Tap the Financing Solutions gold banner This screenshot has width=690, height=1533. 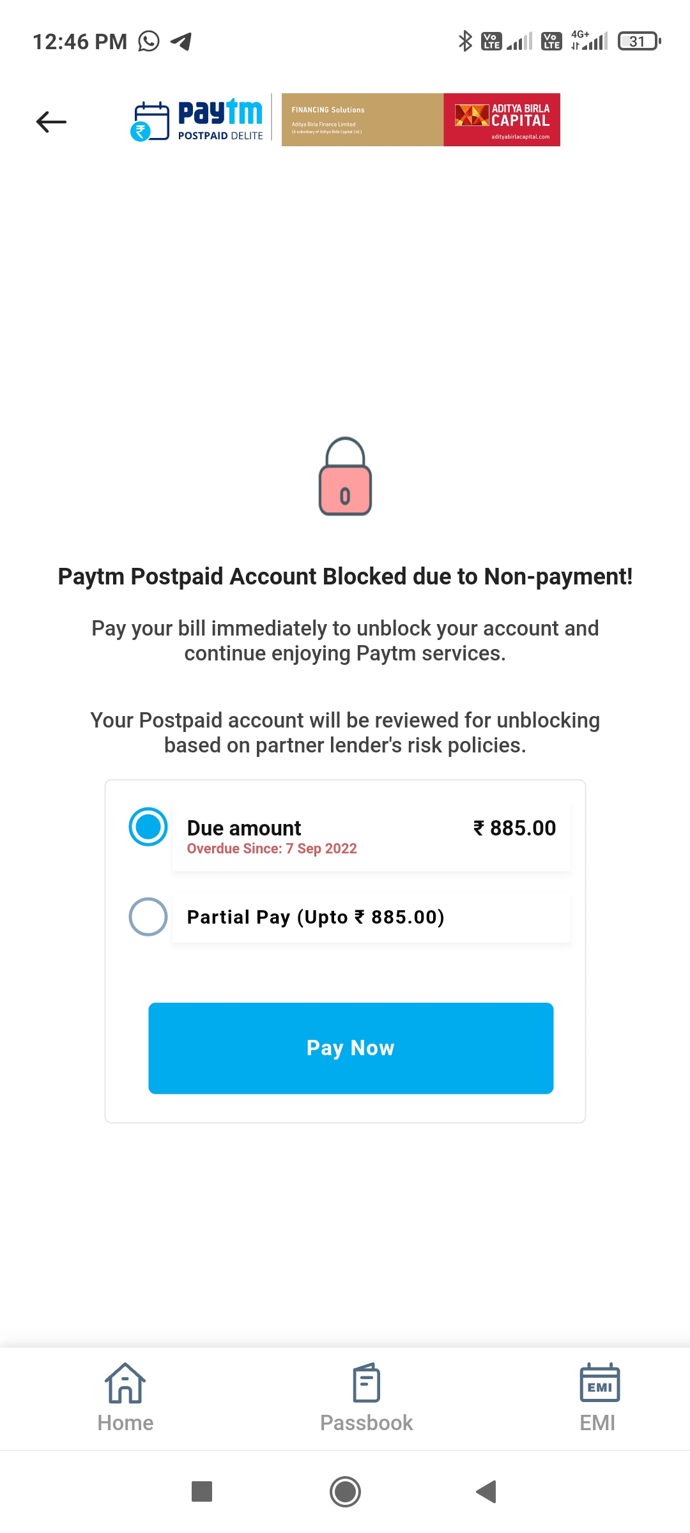[362, 120]
